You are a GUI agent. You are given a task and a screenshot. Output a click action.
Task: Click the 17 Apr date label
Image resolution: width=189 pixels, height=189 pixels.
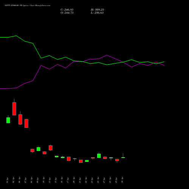[x=68, y=180]
